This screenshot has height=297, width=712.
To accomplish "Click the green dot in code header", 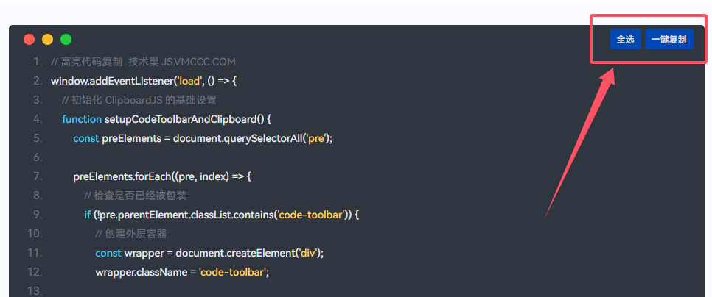I will click(66, 39).
